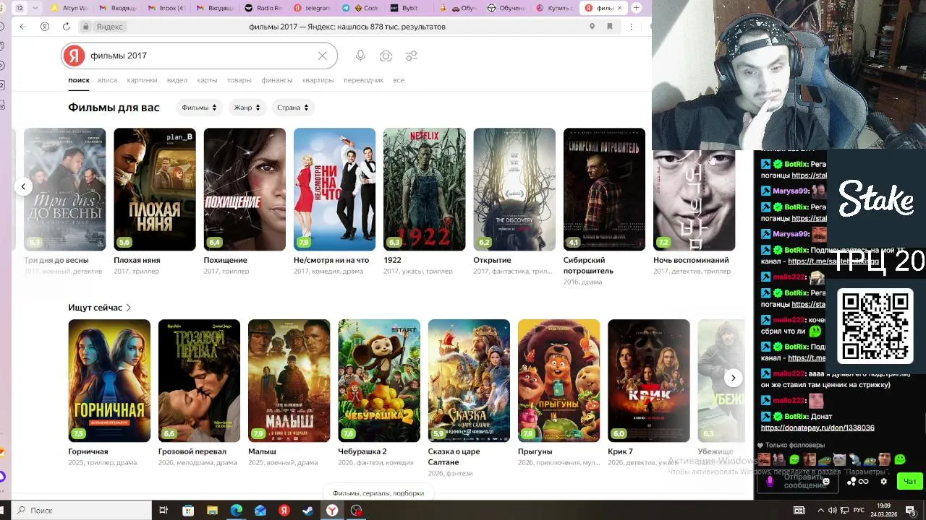Open the 'Radio Re' browser tab
The width and height of the screenshot is (926, 520).
(263, 8)
